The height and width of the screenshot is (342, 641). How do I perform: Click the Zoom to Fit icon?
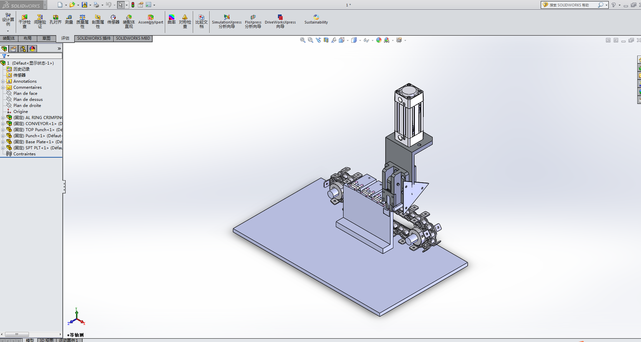(302, 40)
